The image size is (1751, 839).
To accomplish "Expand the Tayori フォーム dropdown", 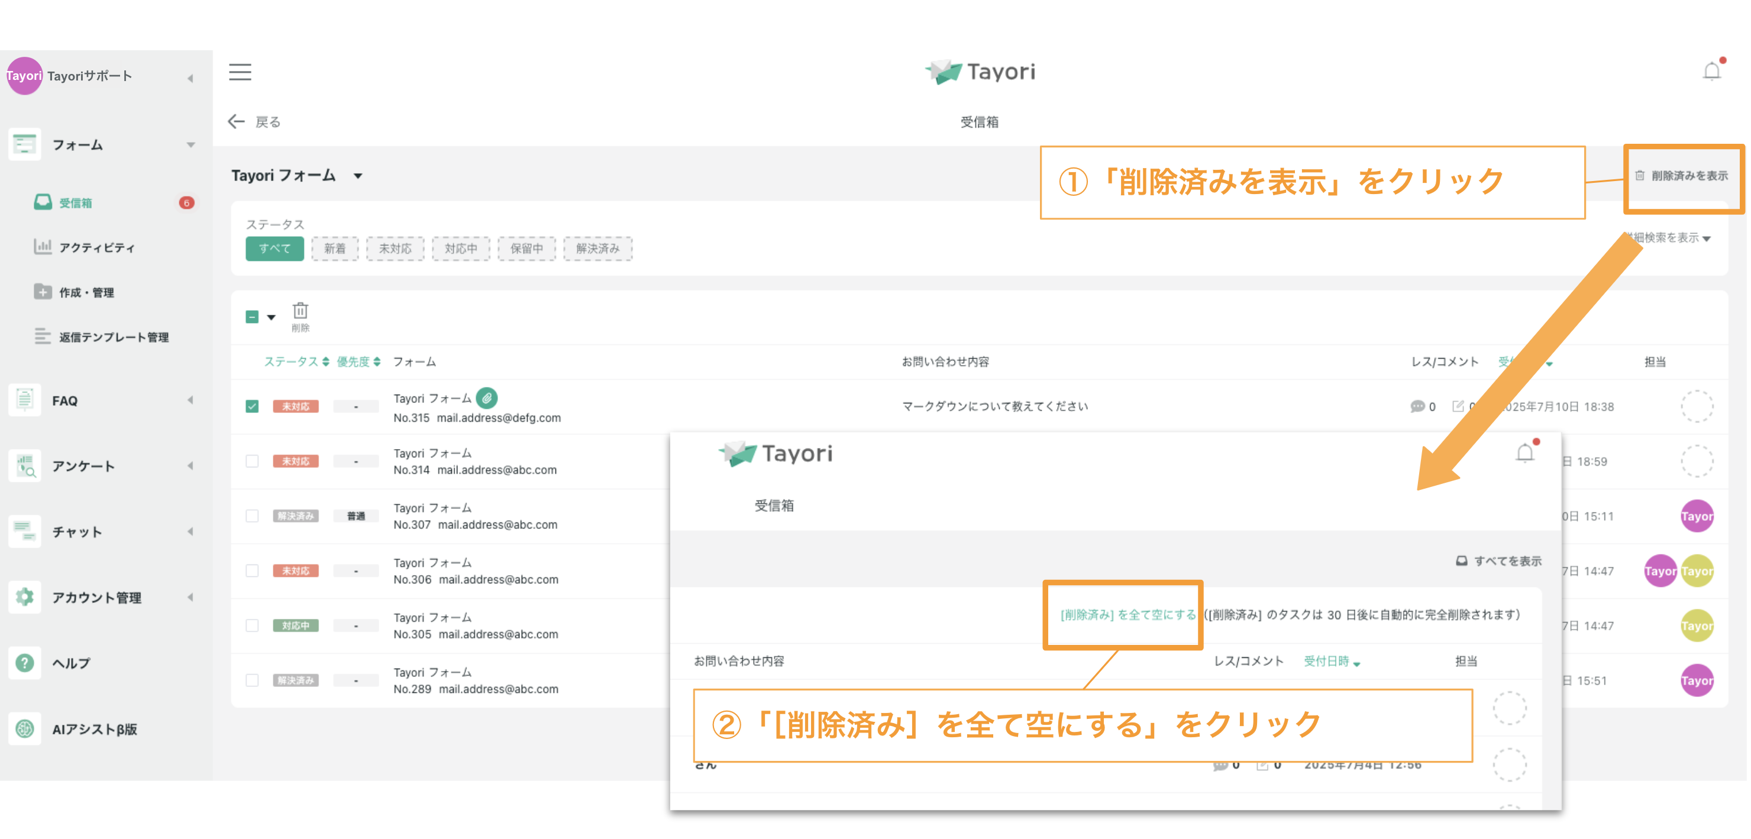I will pos(360,175).
